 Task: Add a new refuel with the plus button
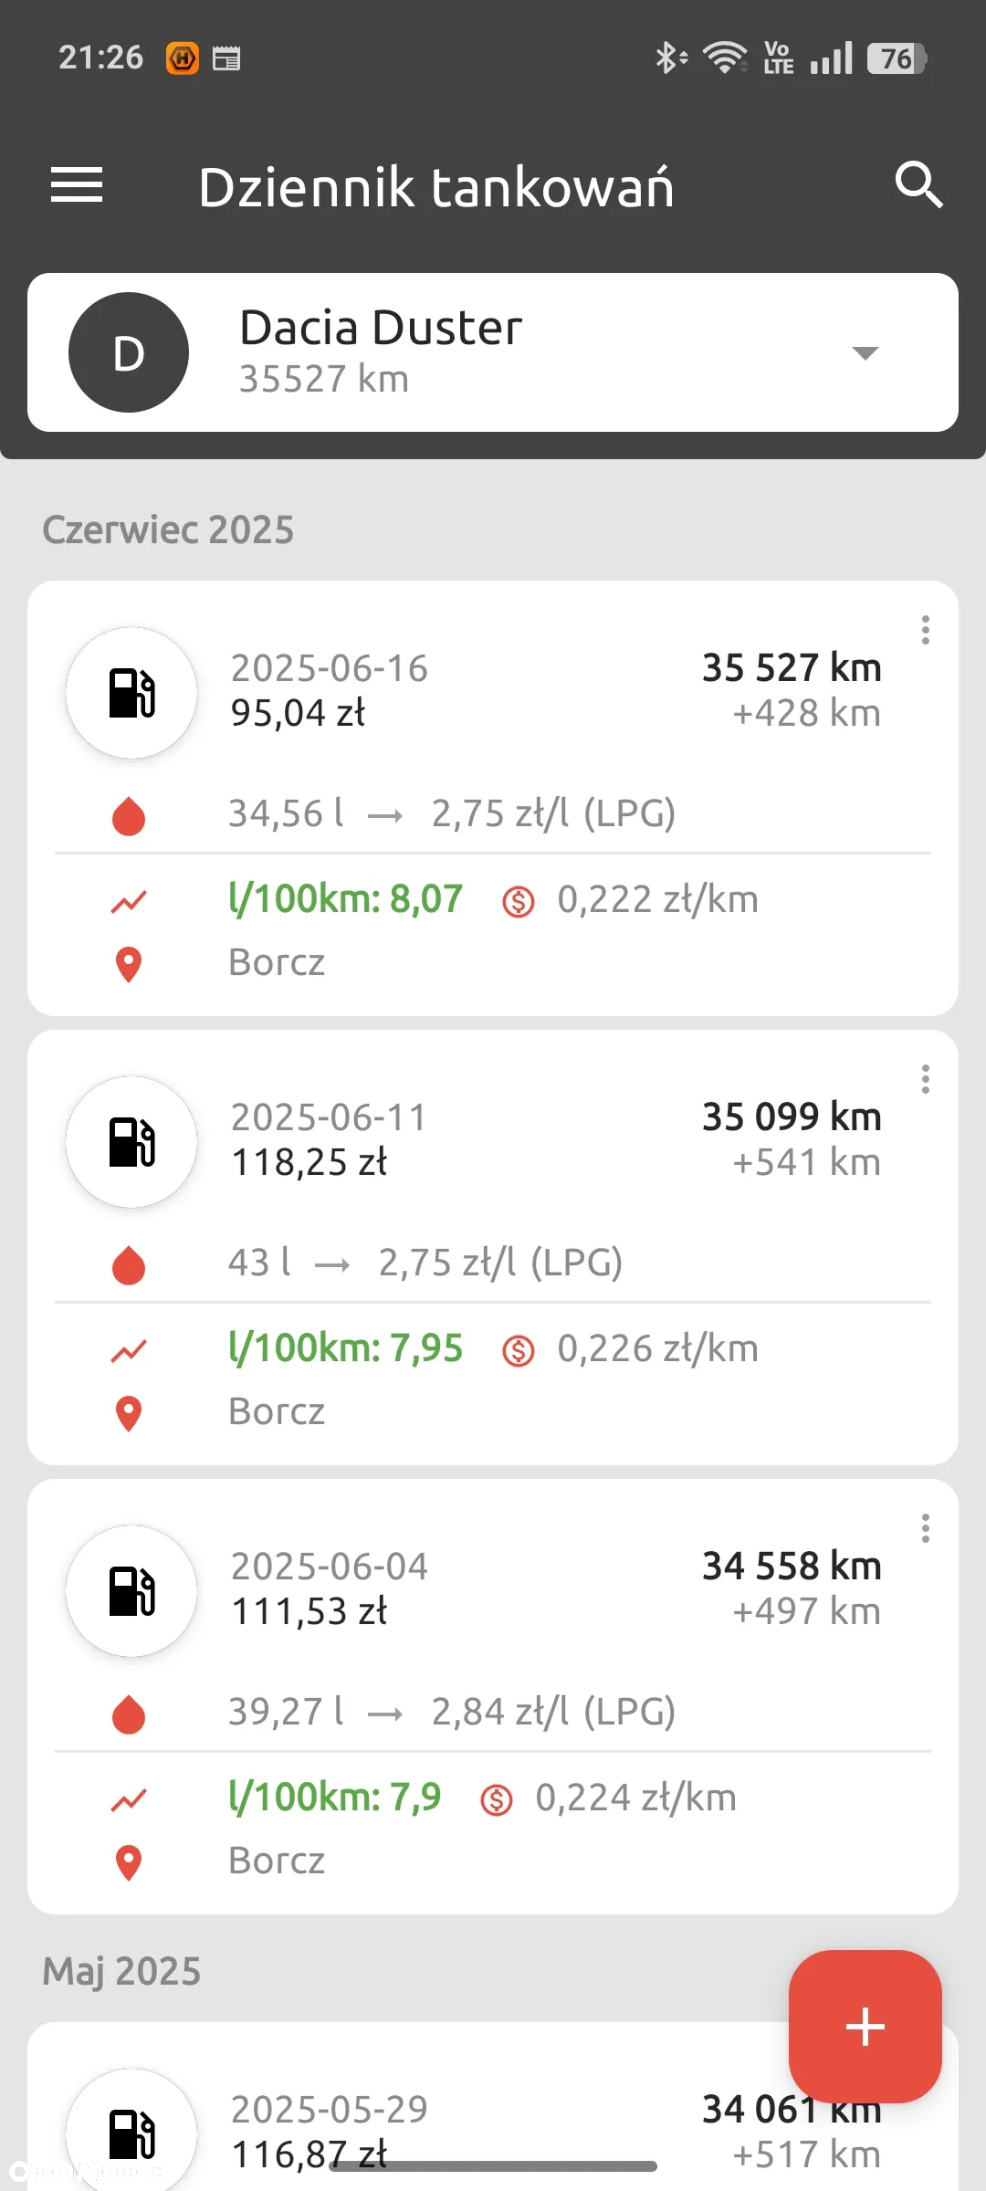(x=865, y=2027)
